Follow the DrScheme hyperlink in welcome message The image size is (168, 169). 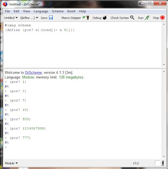[x=33, y=73]
